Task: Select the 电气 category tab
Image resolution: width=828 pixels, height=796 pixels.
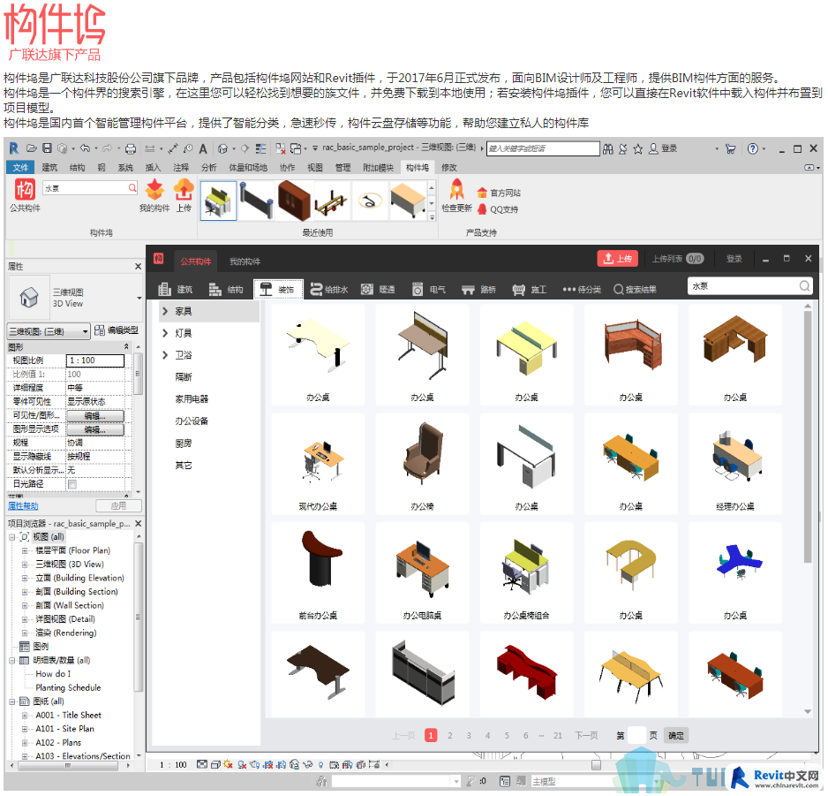Action: coord(429,290)
